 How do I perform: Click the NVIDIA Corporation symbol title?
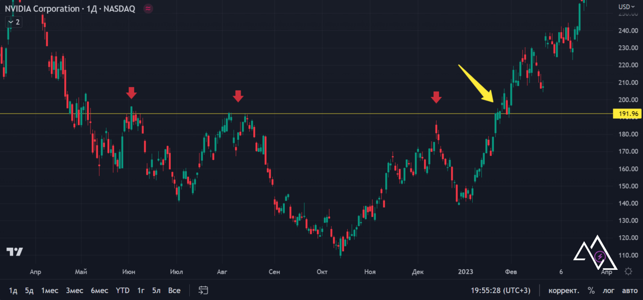coord(42,9)
